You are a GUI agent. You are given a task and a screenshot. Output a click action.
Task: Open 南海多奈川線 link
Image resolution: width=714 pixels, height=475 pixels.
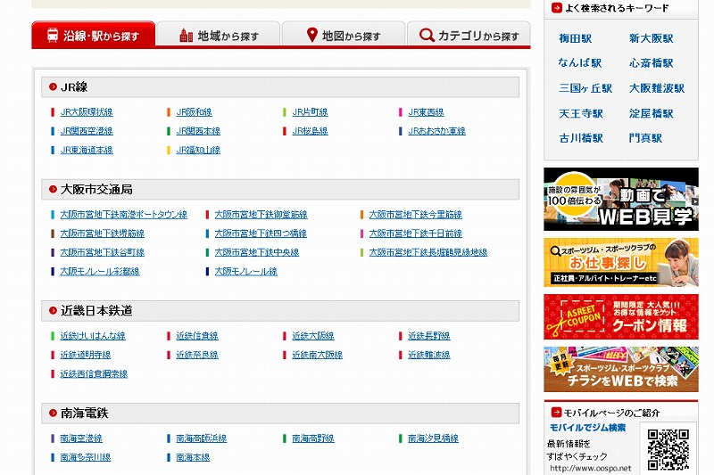point(86,458)
